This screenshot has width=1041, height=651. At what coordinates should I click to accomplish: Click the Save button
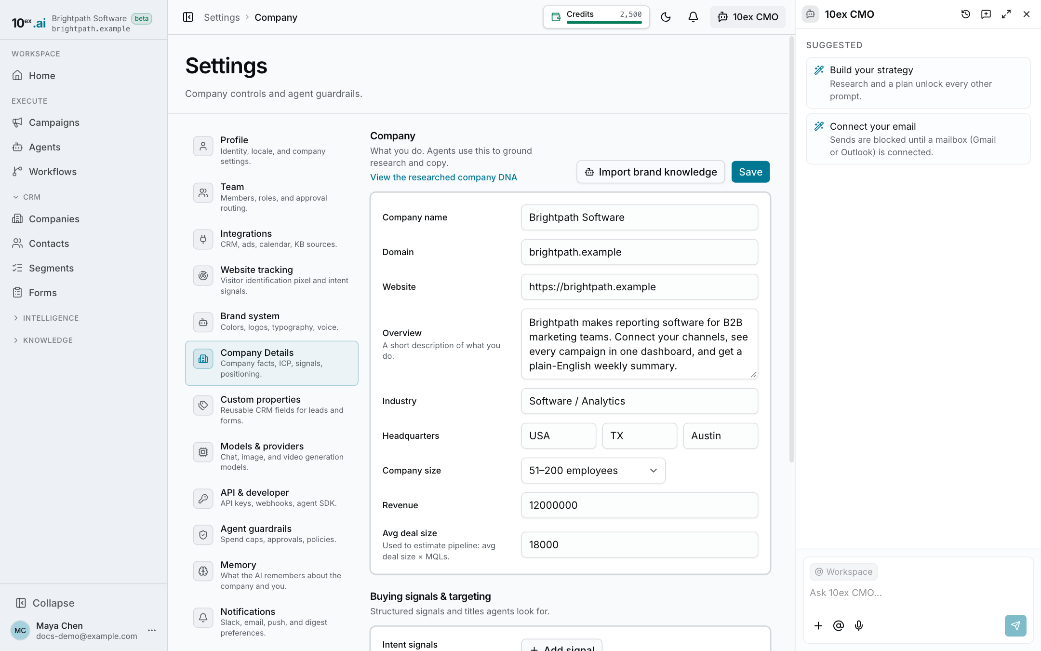[x=750, y=172]
